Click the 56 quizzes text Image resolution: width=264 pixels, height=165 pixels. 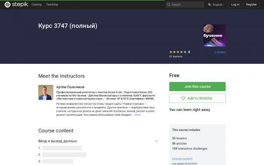pyautogui.click(x=180, y=143)
